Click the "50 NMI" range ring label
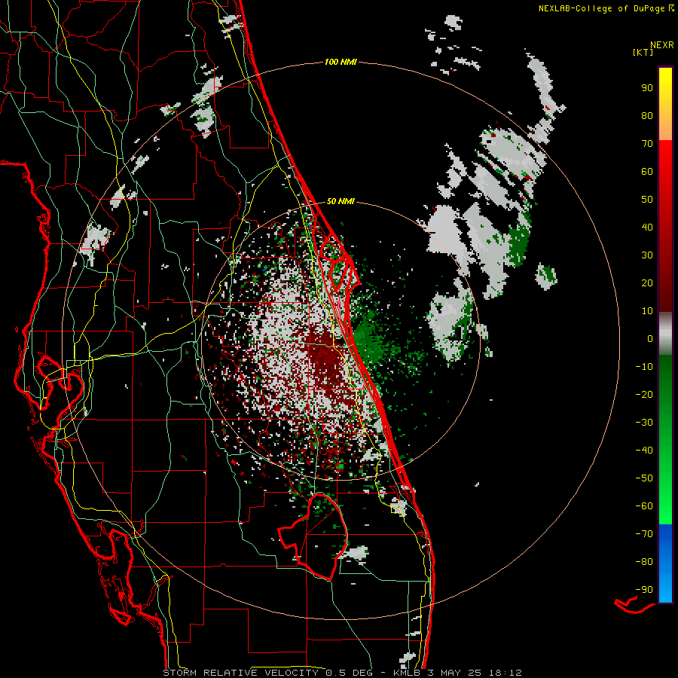The height and width of the screenshot is (678, 678). (x=341, y=201)
